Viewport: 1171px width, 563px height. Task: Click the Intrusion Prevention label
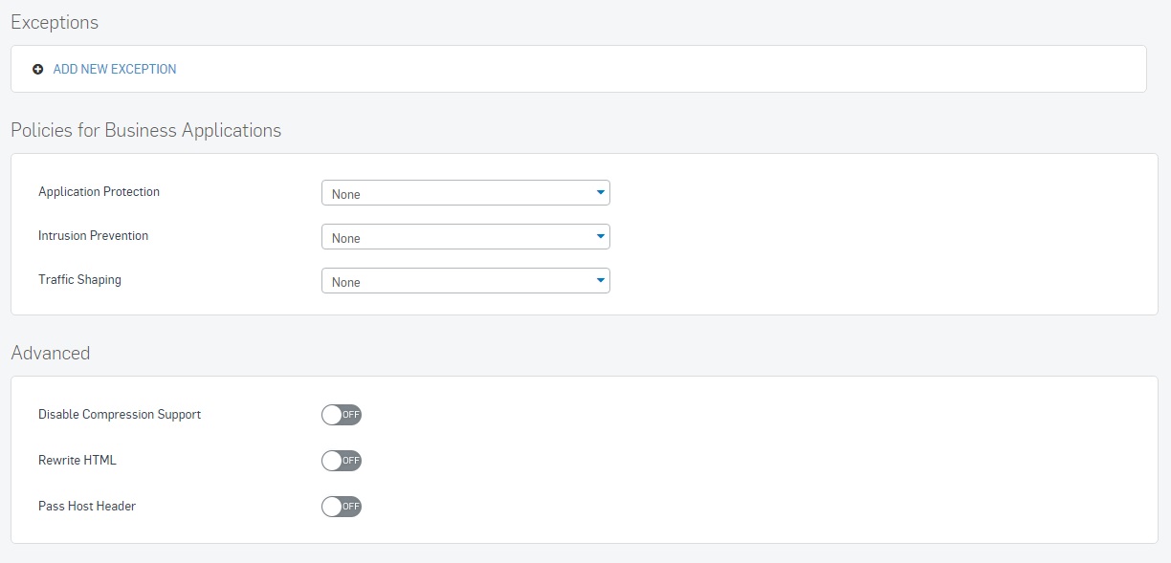(x=94, y=236)
